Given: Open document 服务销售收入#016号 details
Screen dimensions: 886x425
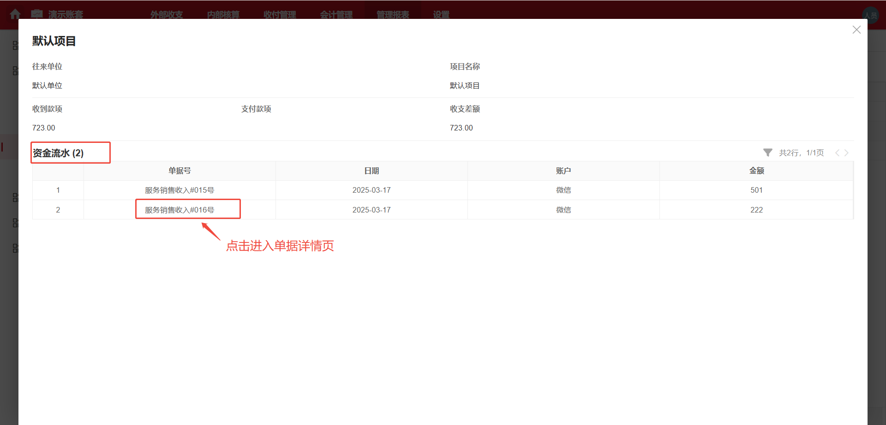Looking at the screenshot, I should coord(179,209).
